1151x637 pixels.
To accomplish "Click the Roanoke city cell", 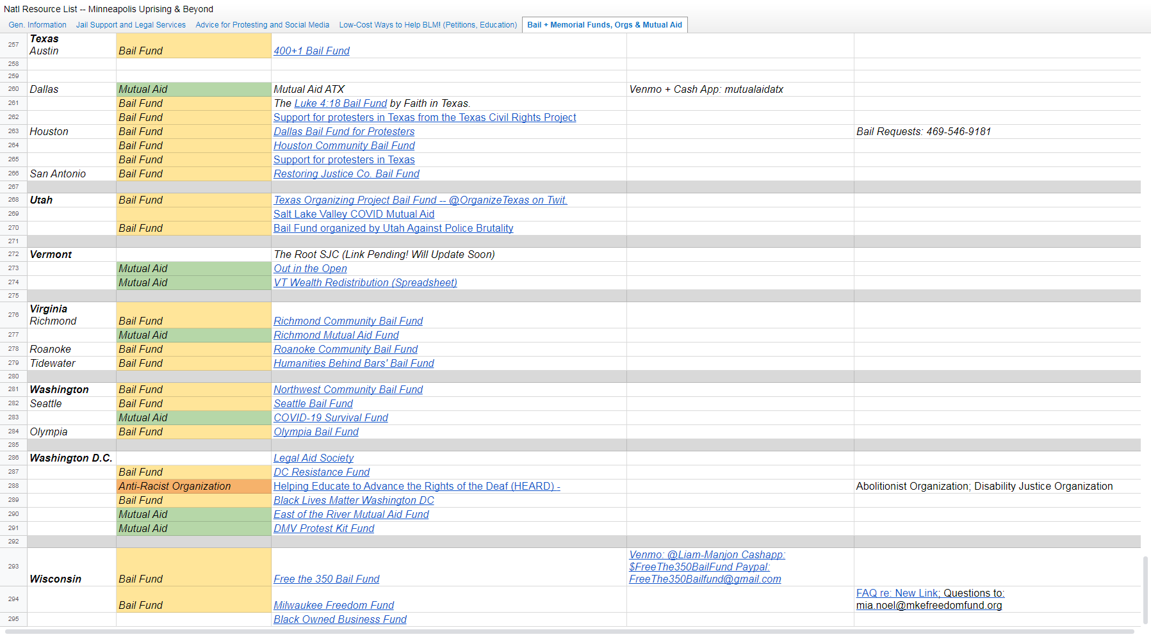I will point(72,350).
